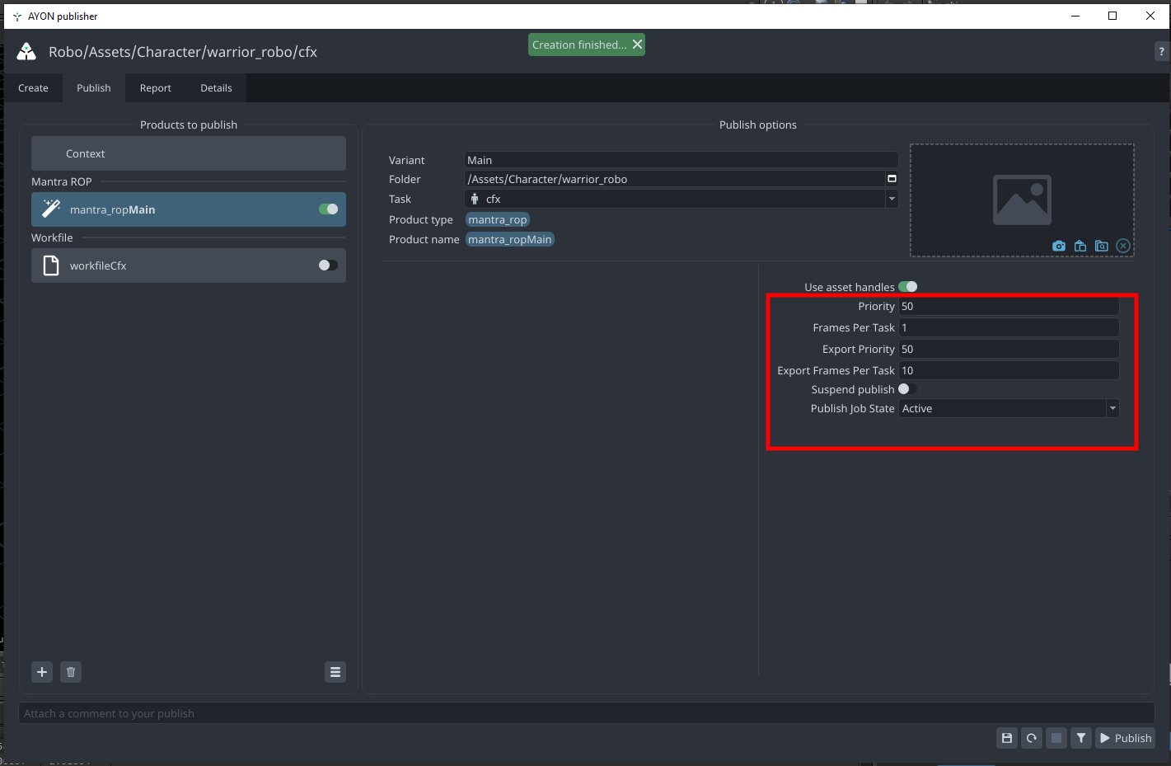Enable the workfileCfx instance switch
This screenshot has width=1171, height=766.
click(328, 266)
